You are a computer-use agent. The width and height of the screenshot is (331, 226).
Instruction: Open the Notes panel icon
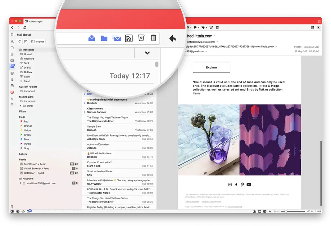point(12,54)
